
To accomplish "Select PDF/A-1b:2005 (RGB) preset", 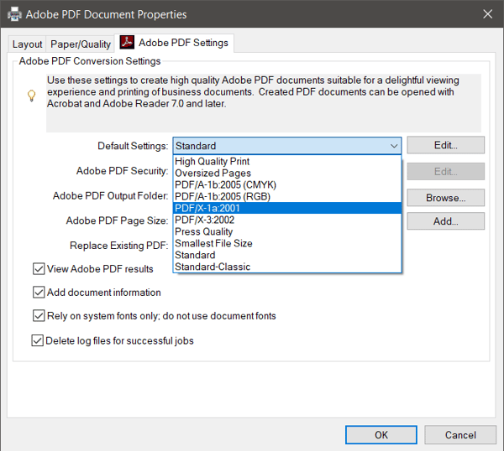I will pos(287,196).
